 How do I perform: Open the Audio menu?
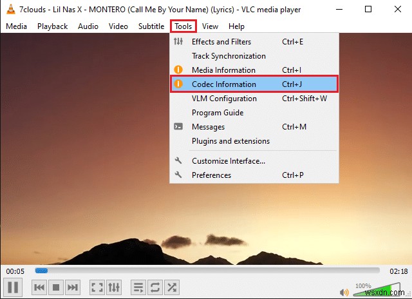click(x=88, y=26)
